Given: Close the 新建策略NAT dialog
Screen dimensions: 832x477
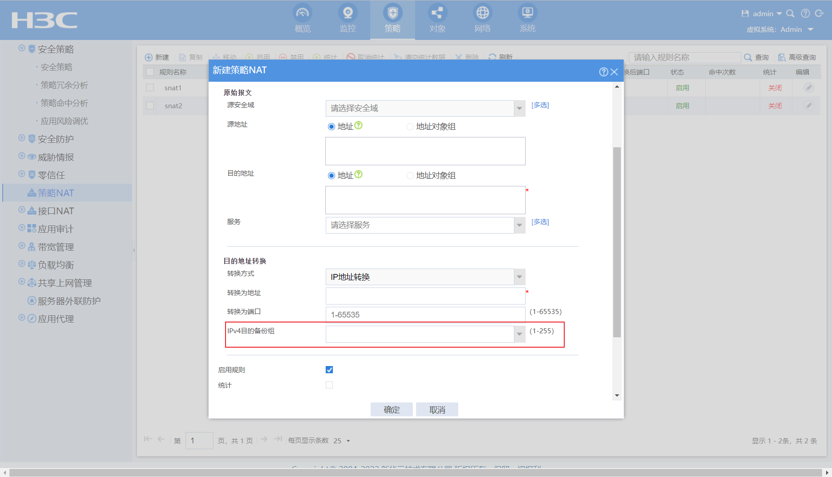Looking at the screenshot, I should coord(615,72).
